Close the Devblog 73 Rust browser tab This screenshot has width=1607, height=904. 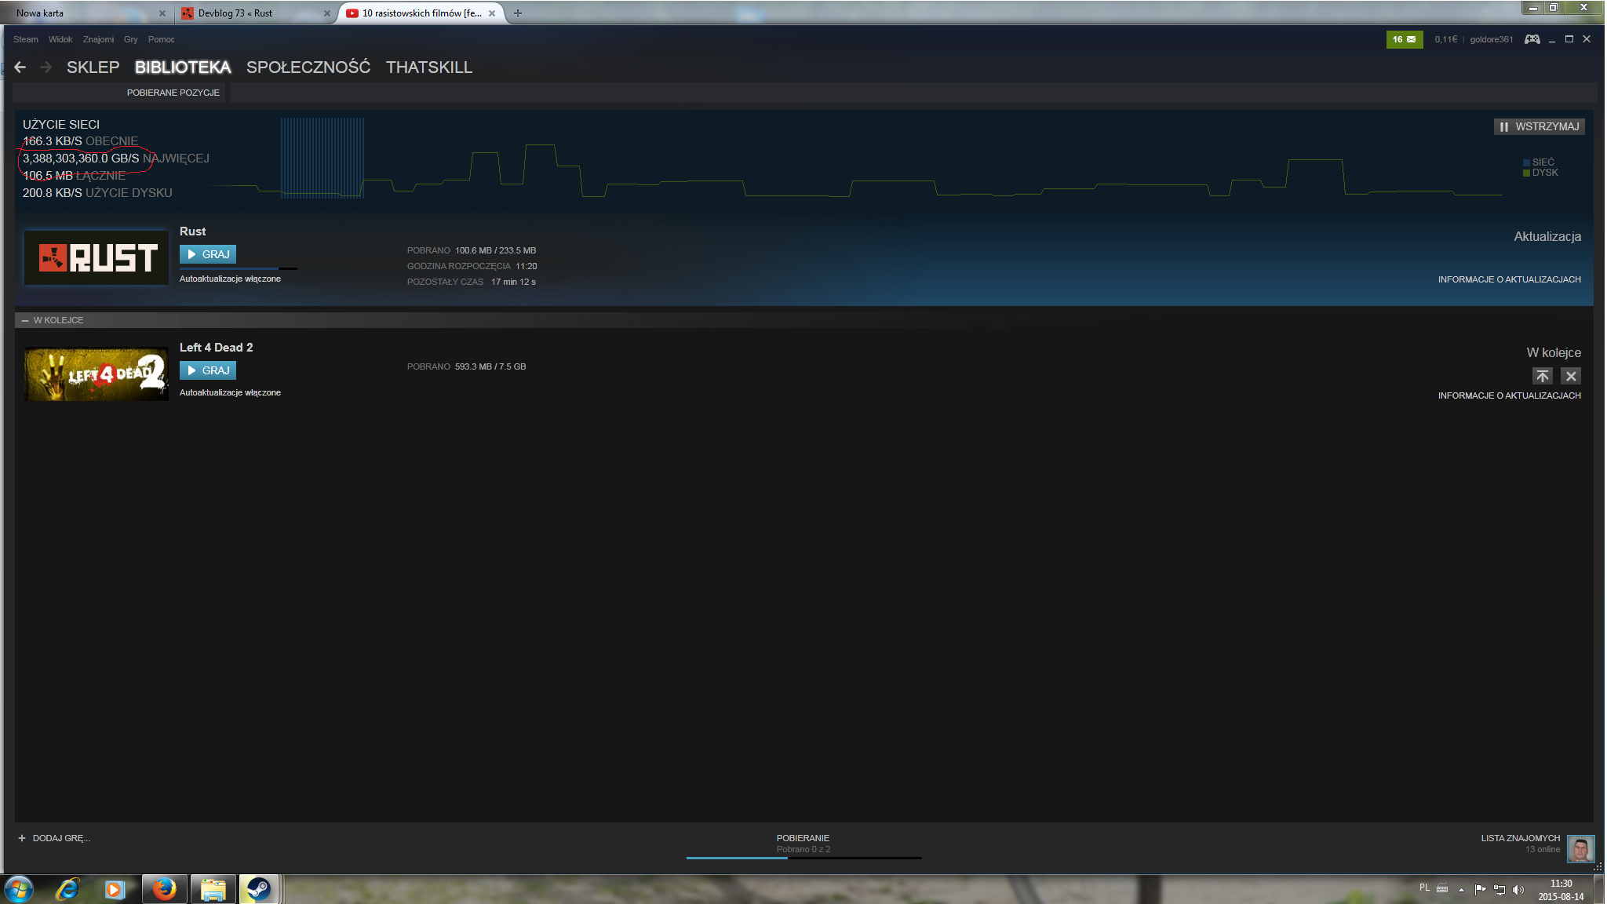327,13
